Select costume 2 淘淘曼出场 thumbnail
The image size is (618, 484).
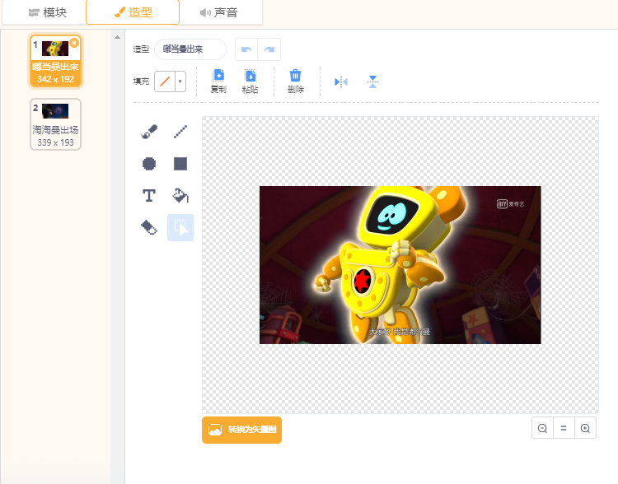click(55, 124)
